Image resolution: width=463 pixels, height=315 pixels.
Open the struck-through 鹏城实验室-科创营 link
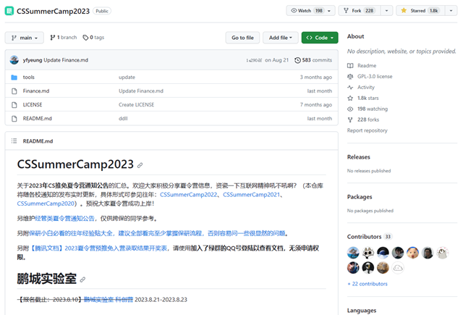(x=109, y=300)
